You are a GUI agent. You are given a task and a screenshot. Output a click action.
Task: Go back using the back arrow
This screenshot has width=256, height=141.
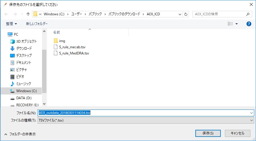(x=6, y=14)
